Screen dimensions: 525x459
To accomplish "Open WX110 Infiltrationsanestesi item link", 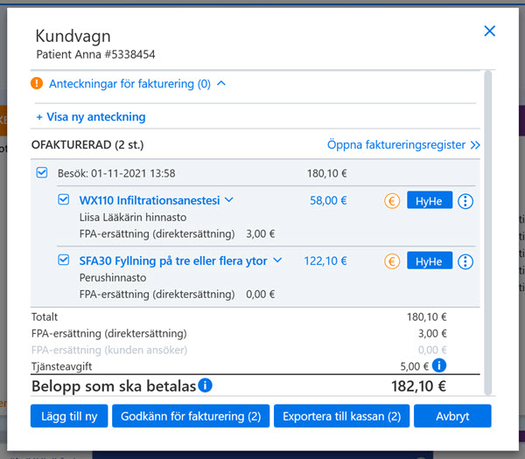I will tap(150, 200).
